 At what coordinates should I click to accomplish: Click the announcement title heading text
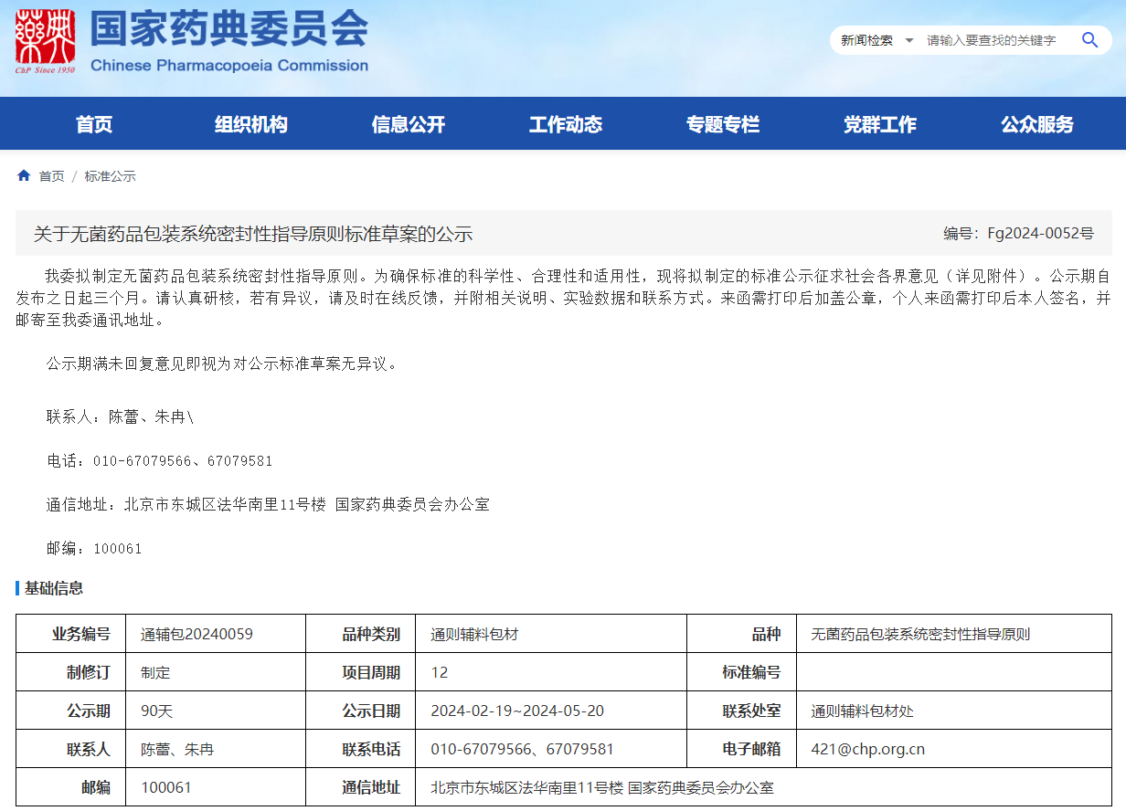(x=253, y=234)
